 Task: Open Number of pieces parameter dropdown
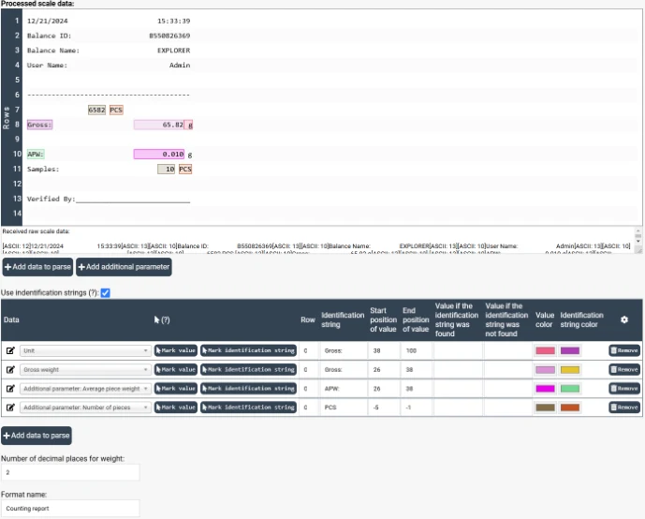pyautogui.click(x=85, y=408)
